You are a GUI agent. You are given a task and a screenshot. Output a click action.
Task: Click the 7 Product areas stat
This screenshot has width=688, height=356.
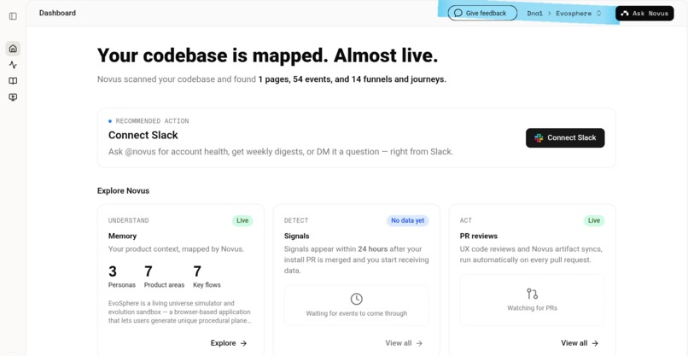tap(165, 277)
